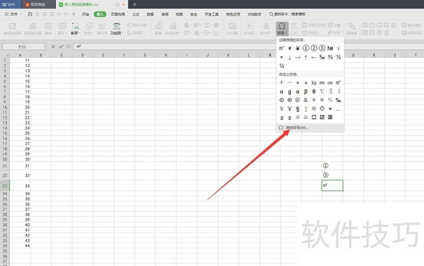Switch to the 开始 ribbon tab
The image size is (424, 266).
(85, 14)
